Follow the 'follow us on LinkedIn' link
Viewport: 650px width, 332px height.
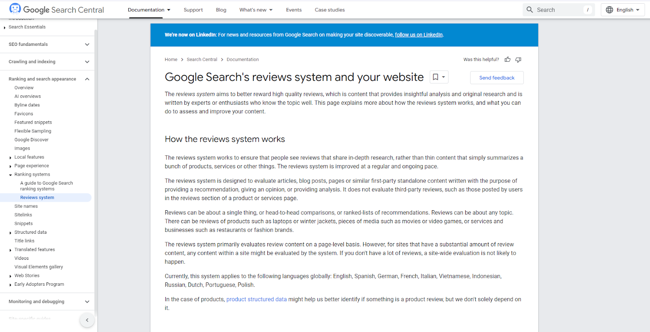point(418,35)
